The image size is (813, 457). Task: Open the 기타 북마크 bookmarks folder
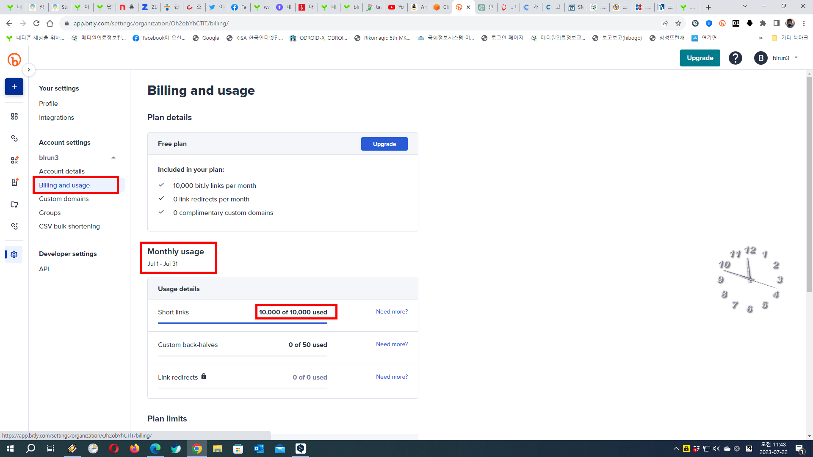point(790,38)
